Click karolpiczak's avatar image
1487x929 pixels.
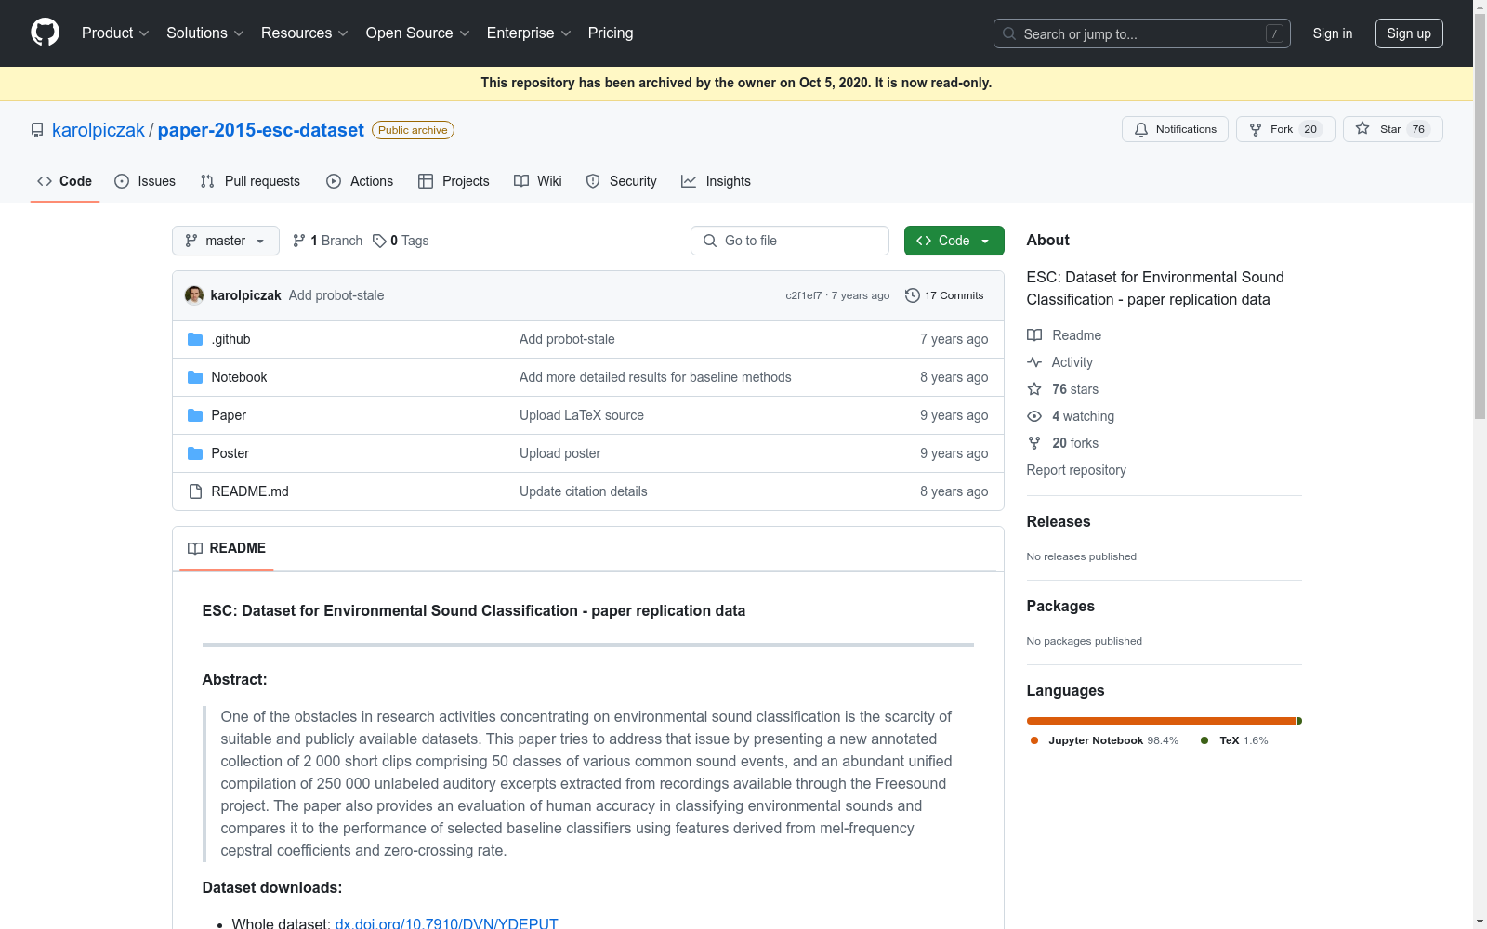pos(194,295)
